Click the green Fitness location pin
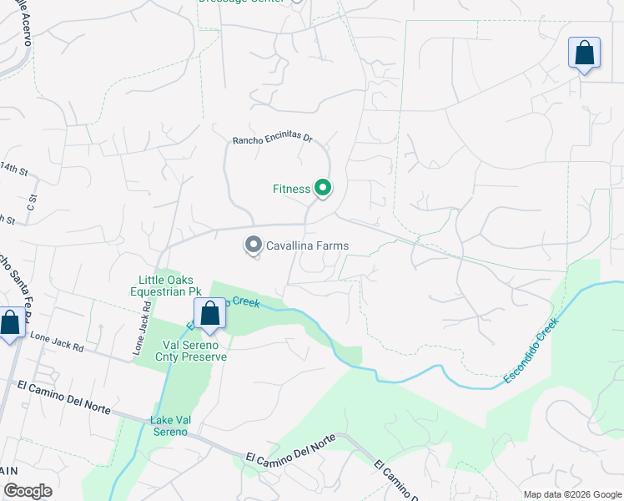The width and height of the screenshot is (624, 501). point(323,188)
